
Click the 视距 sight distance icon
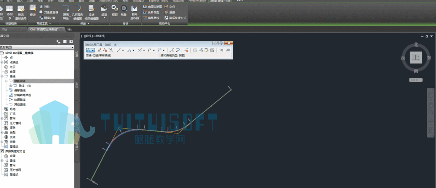(115, 11)
